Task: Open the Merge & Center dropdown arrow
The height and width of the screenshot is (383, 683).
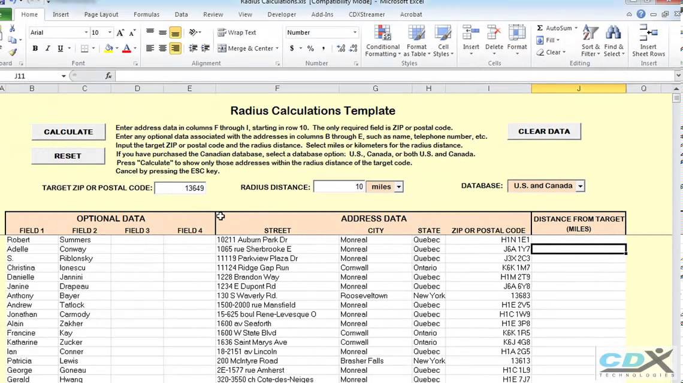Action: (277, 48)
